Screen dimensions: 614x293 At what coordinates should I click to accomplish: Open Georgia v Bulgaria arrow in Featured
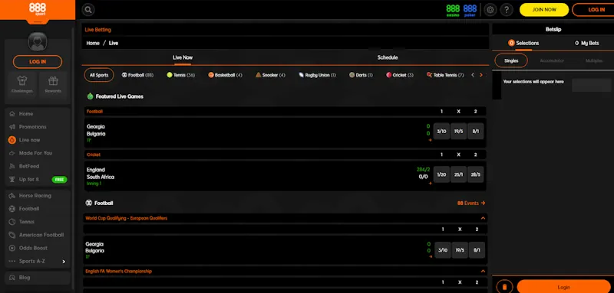[430, 140]
